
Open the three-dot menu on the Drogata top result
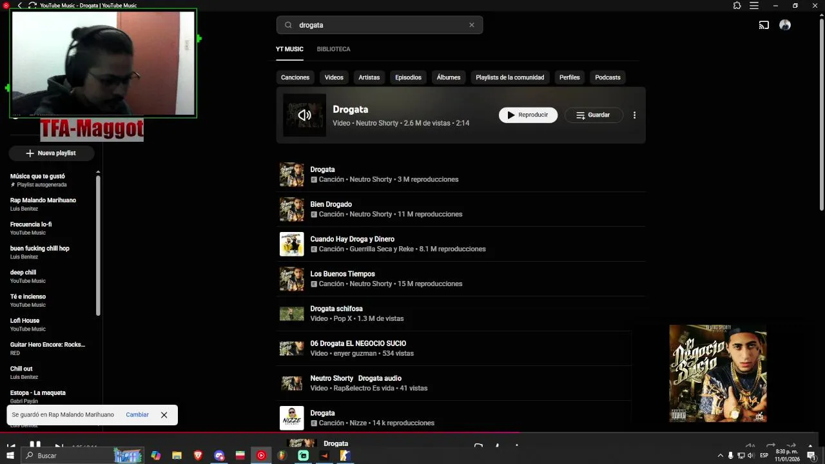(x=634, y=115)
